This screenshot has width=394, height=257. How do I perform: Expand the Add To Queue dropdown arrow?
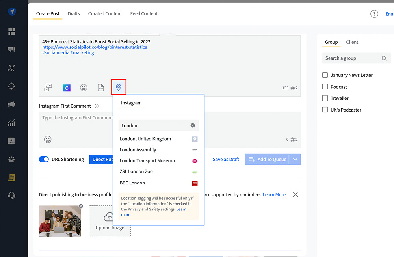point(295,159)
